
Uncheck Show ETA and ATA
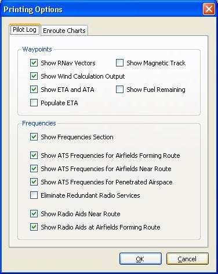[x=34, y=90]
